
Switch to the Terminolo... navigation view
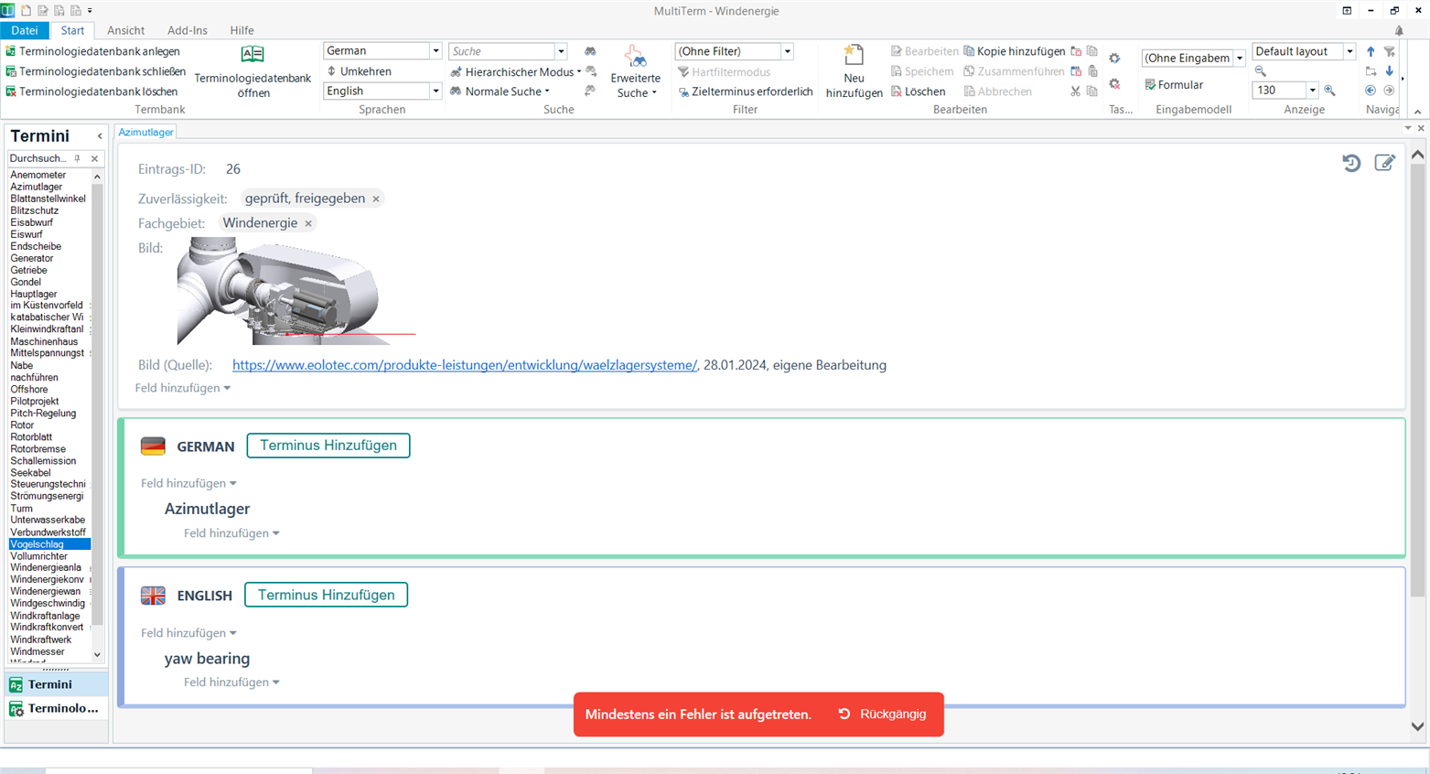(x=56, y=708)
